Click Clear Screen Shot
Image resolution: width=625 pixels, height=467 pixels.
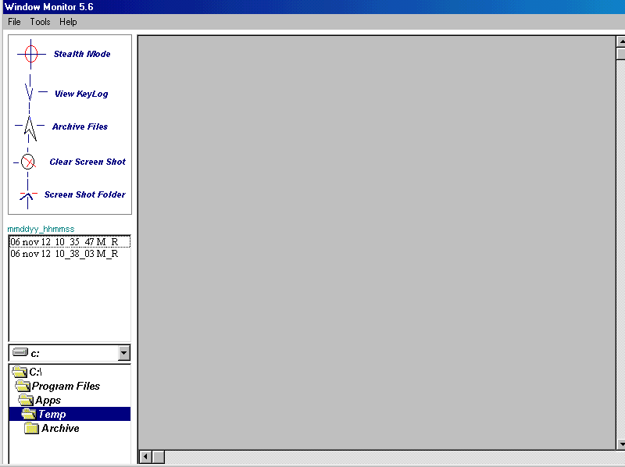[87, 162]
